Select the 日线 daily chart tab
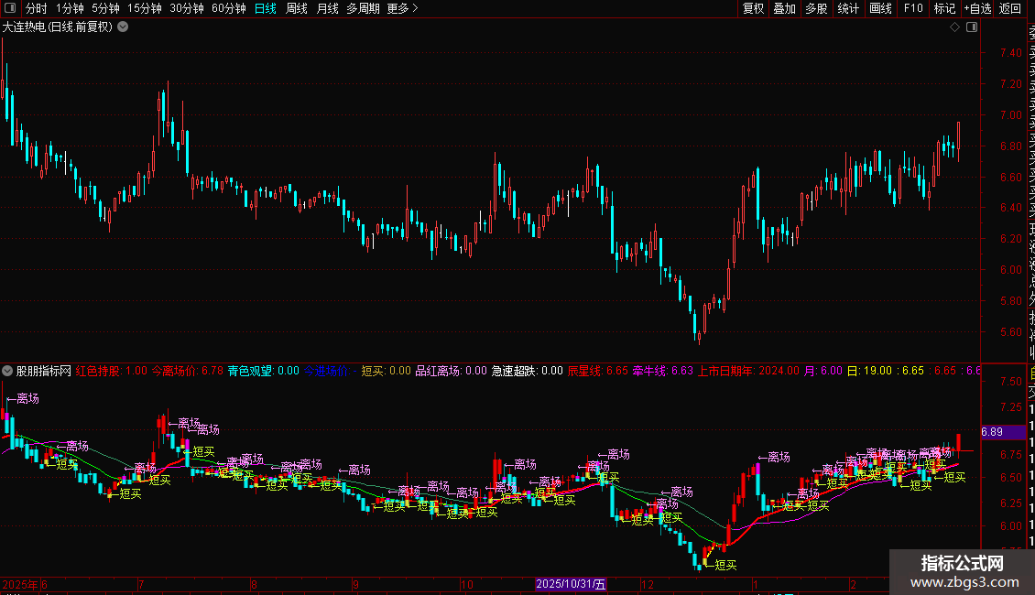The height and width of the screenshot is (595, 1035). pyautogui.click(x=266, y=8)
